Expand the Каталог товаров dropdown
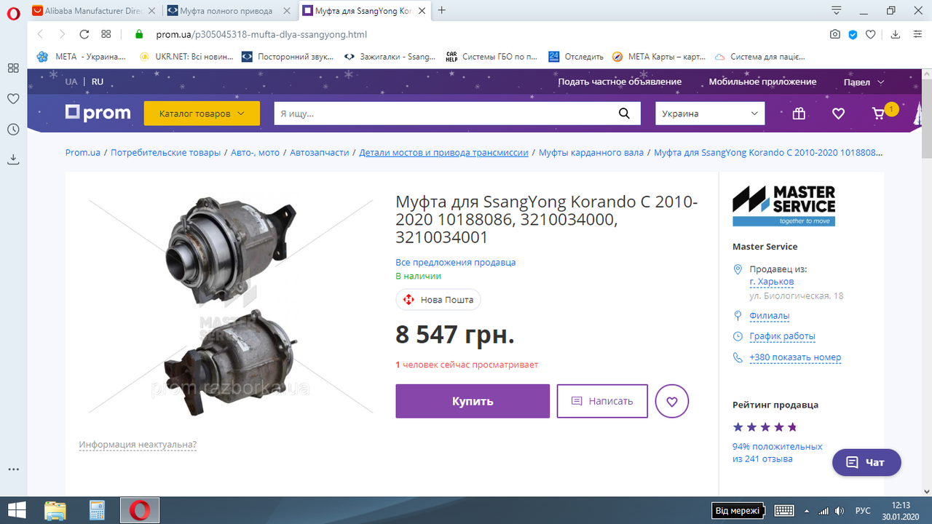The width and height of the screenshot is (932, 524). click(x=202, y=114)
